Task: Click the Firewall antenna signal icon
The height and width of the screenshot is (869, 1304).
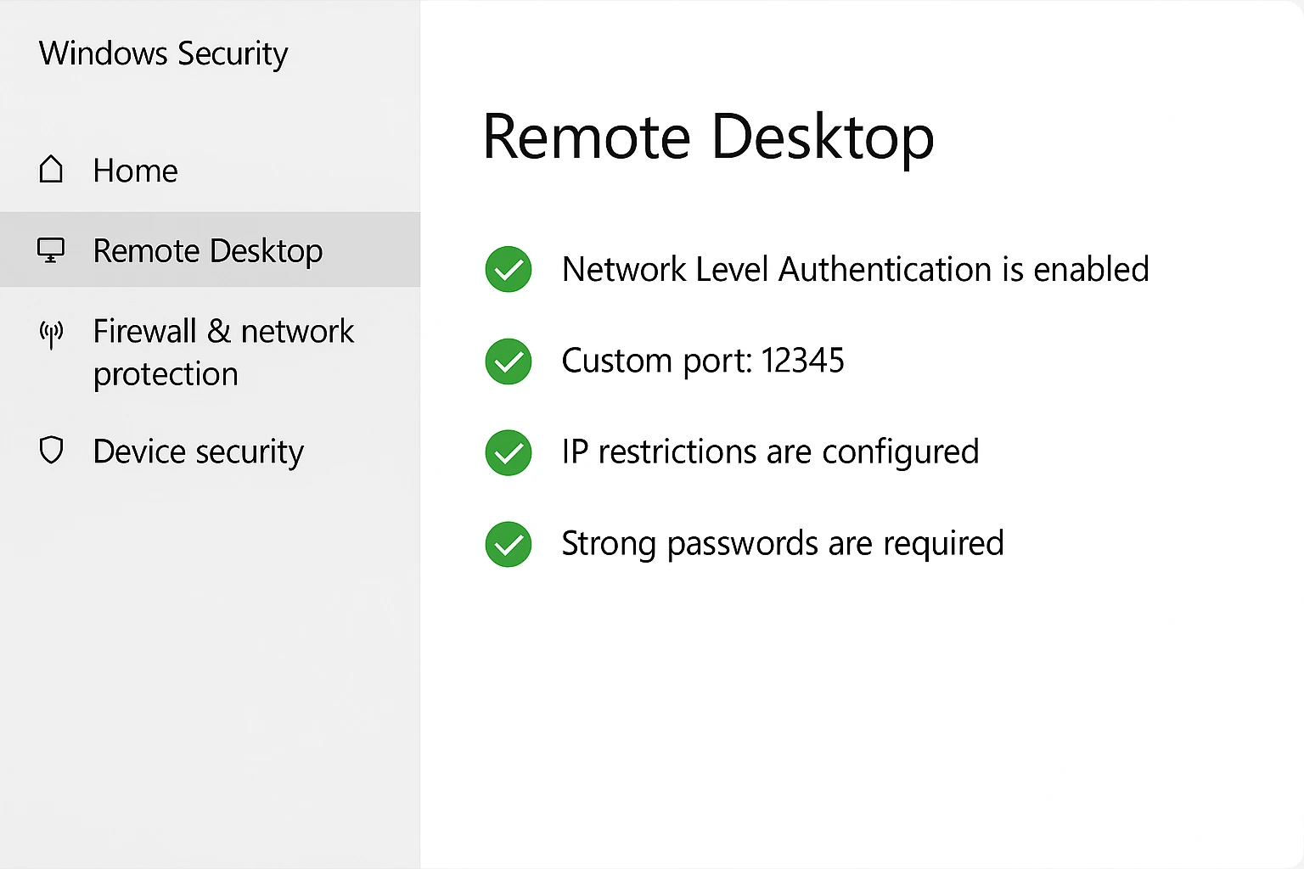Action: coord(52,334)
